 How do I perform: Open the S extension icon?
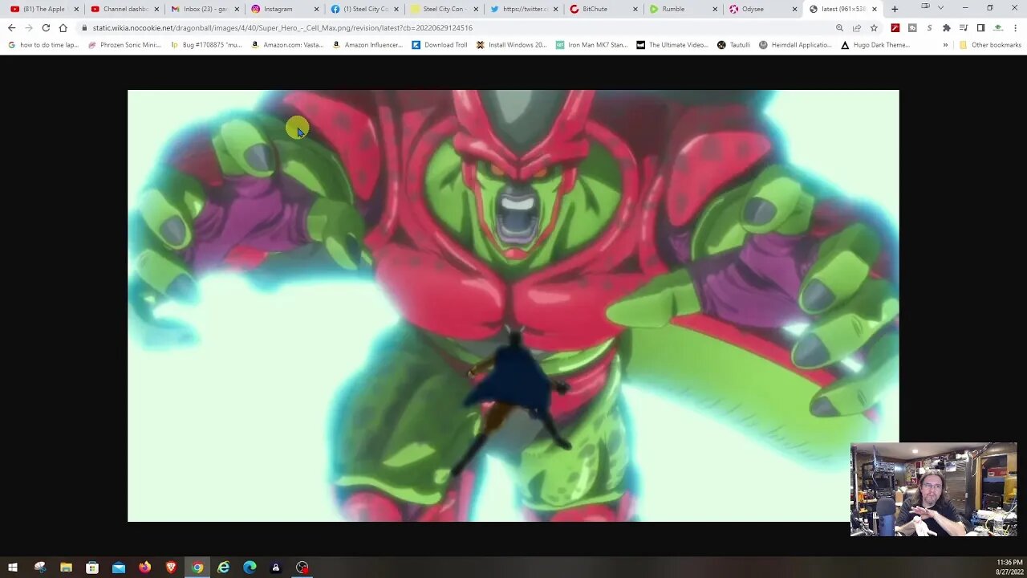929,27
